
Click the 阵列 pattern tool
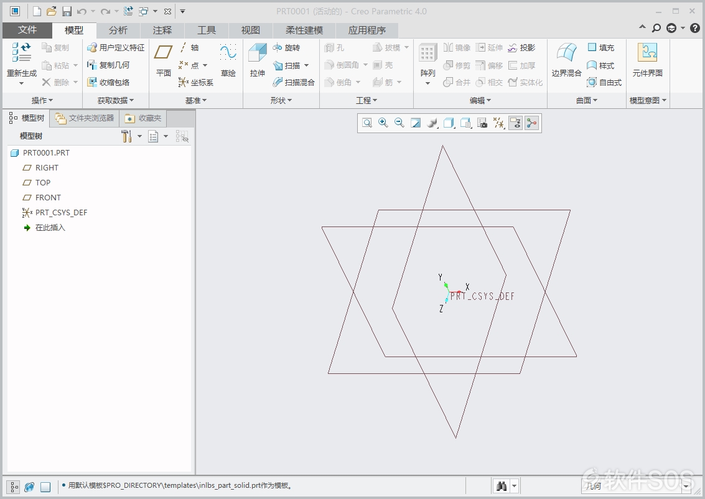[427, 63]
